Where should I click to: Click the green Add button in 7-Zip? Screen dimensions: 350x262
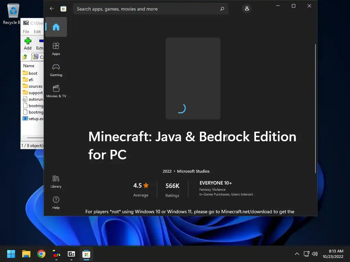click(28, 44)
